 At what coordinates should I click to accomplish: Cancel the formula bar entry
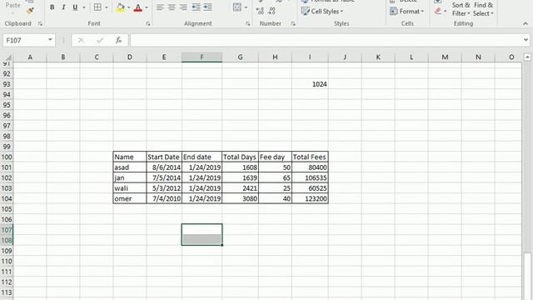[81, 40]
